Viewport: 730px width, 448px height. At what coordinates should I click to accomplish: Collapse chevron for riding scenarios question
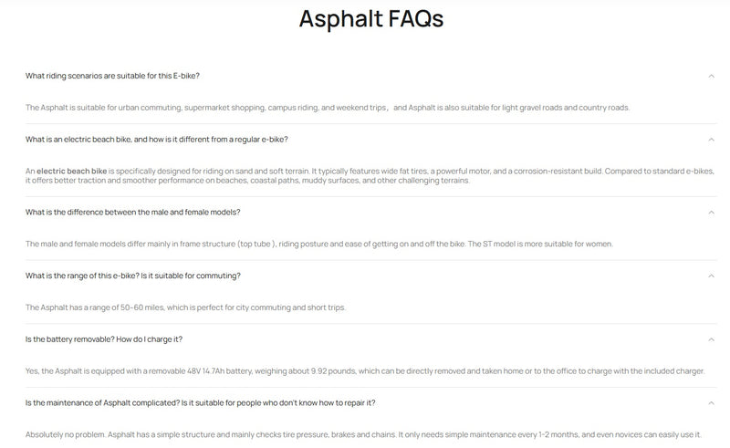(712, 76)
